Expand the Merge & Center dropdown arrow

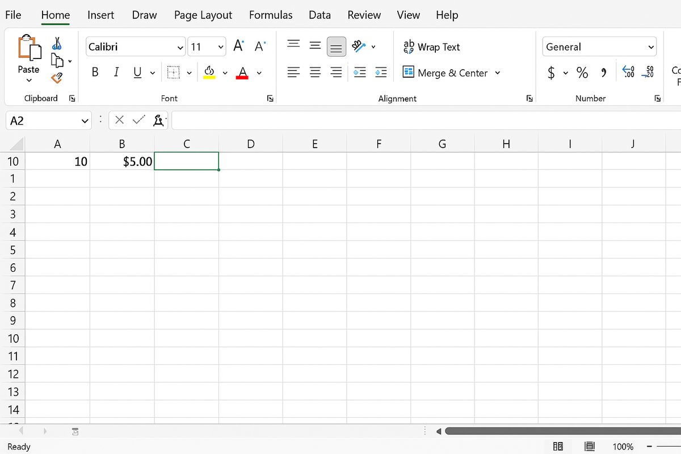(x=498, y=73)
